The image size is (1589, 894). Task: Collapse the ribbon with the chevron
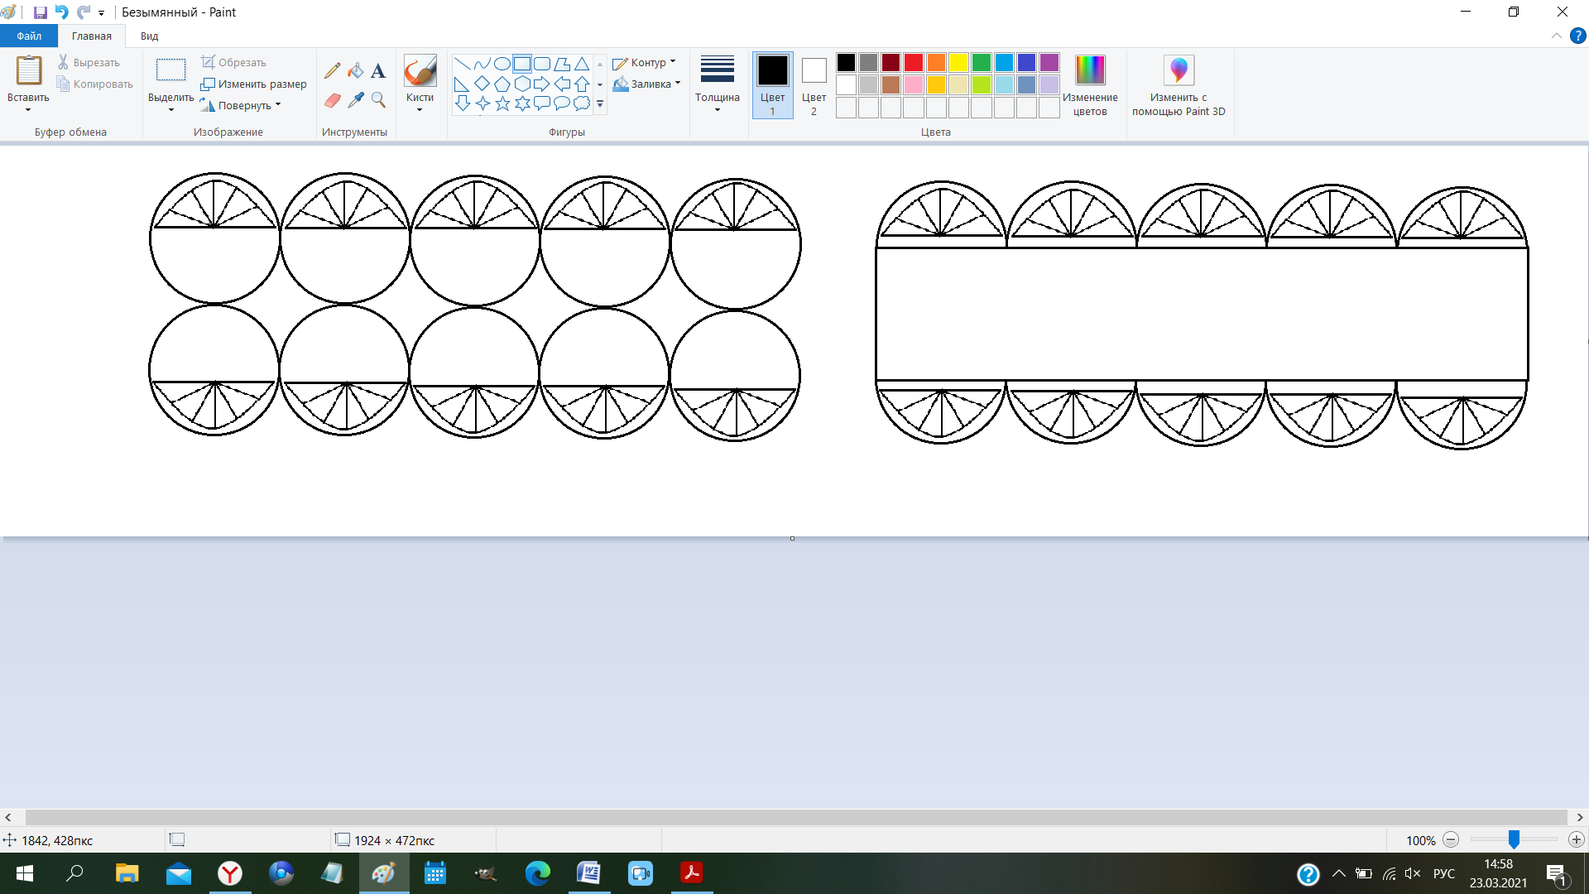(x=1556, y=36)
